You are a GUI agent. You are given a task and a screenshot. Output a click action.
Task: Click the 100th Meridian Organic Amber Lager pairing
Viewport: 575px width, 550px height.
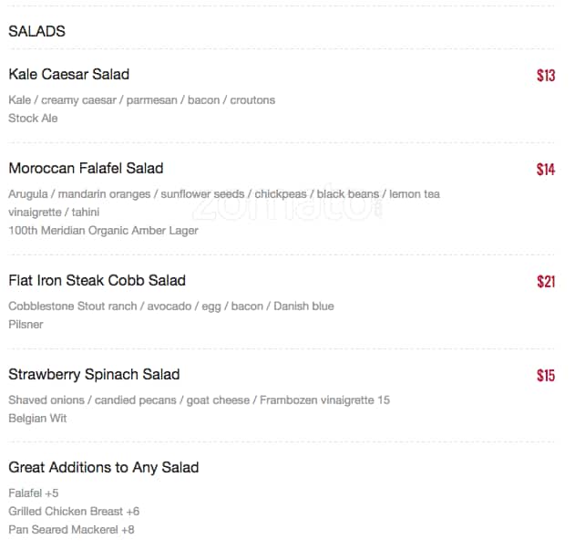click(103, 230)
